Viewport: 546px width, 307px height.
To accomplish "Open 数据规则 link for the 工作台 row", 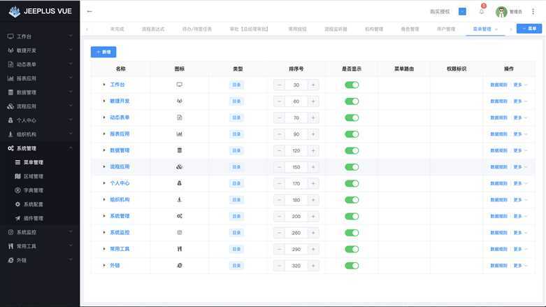I will point(498,85).
